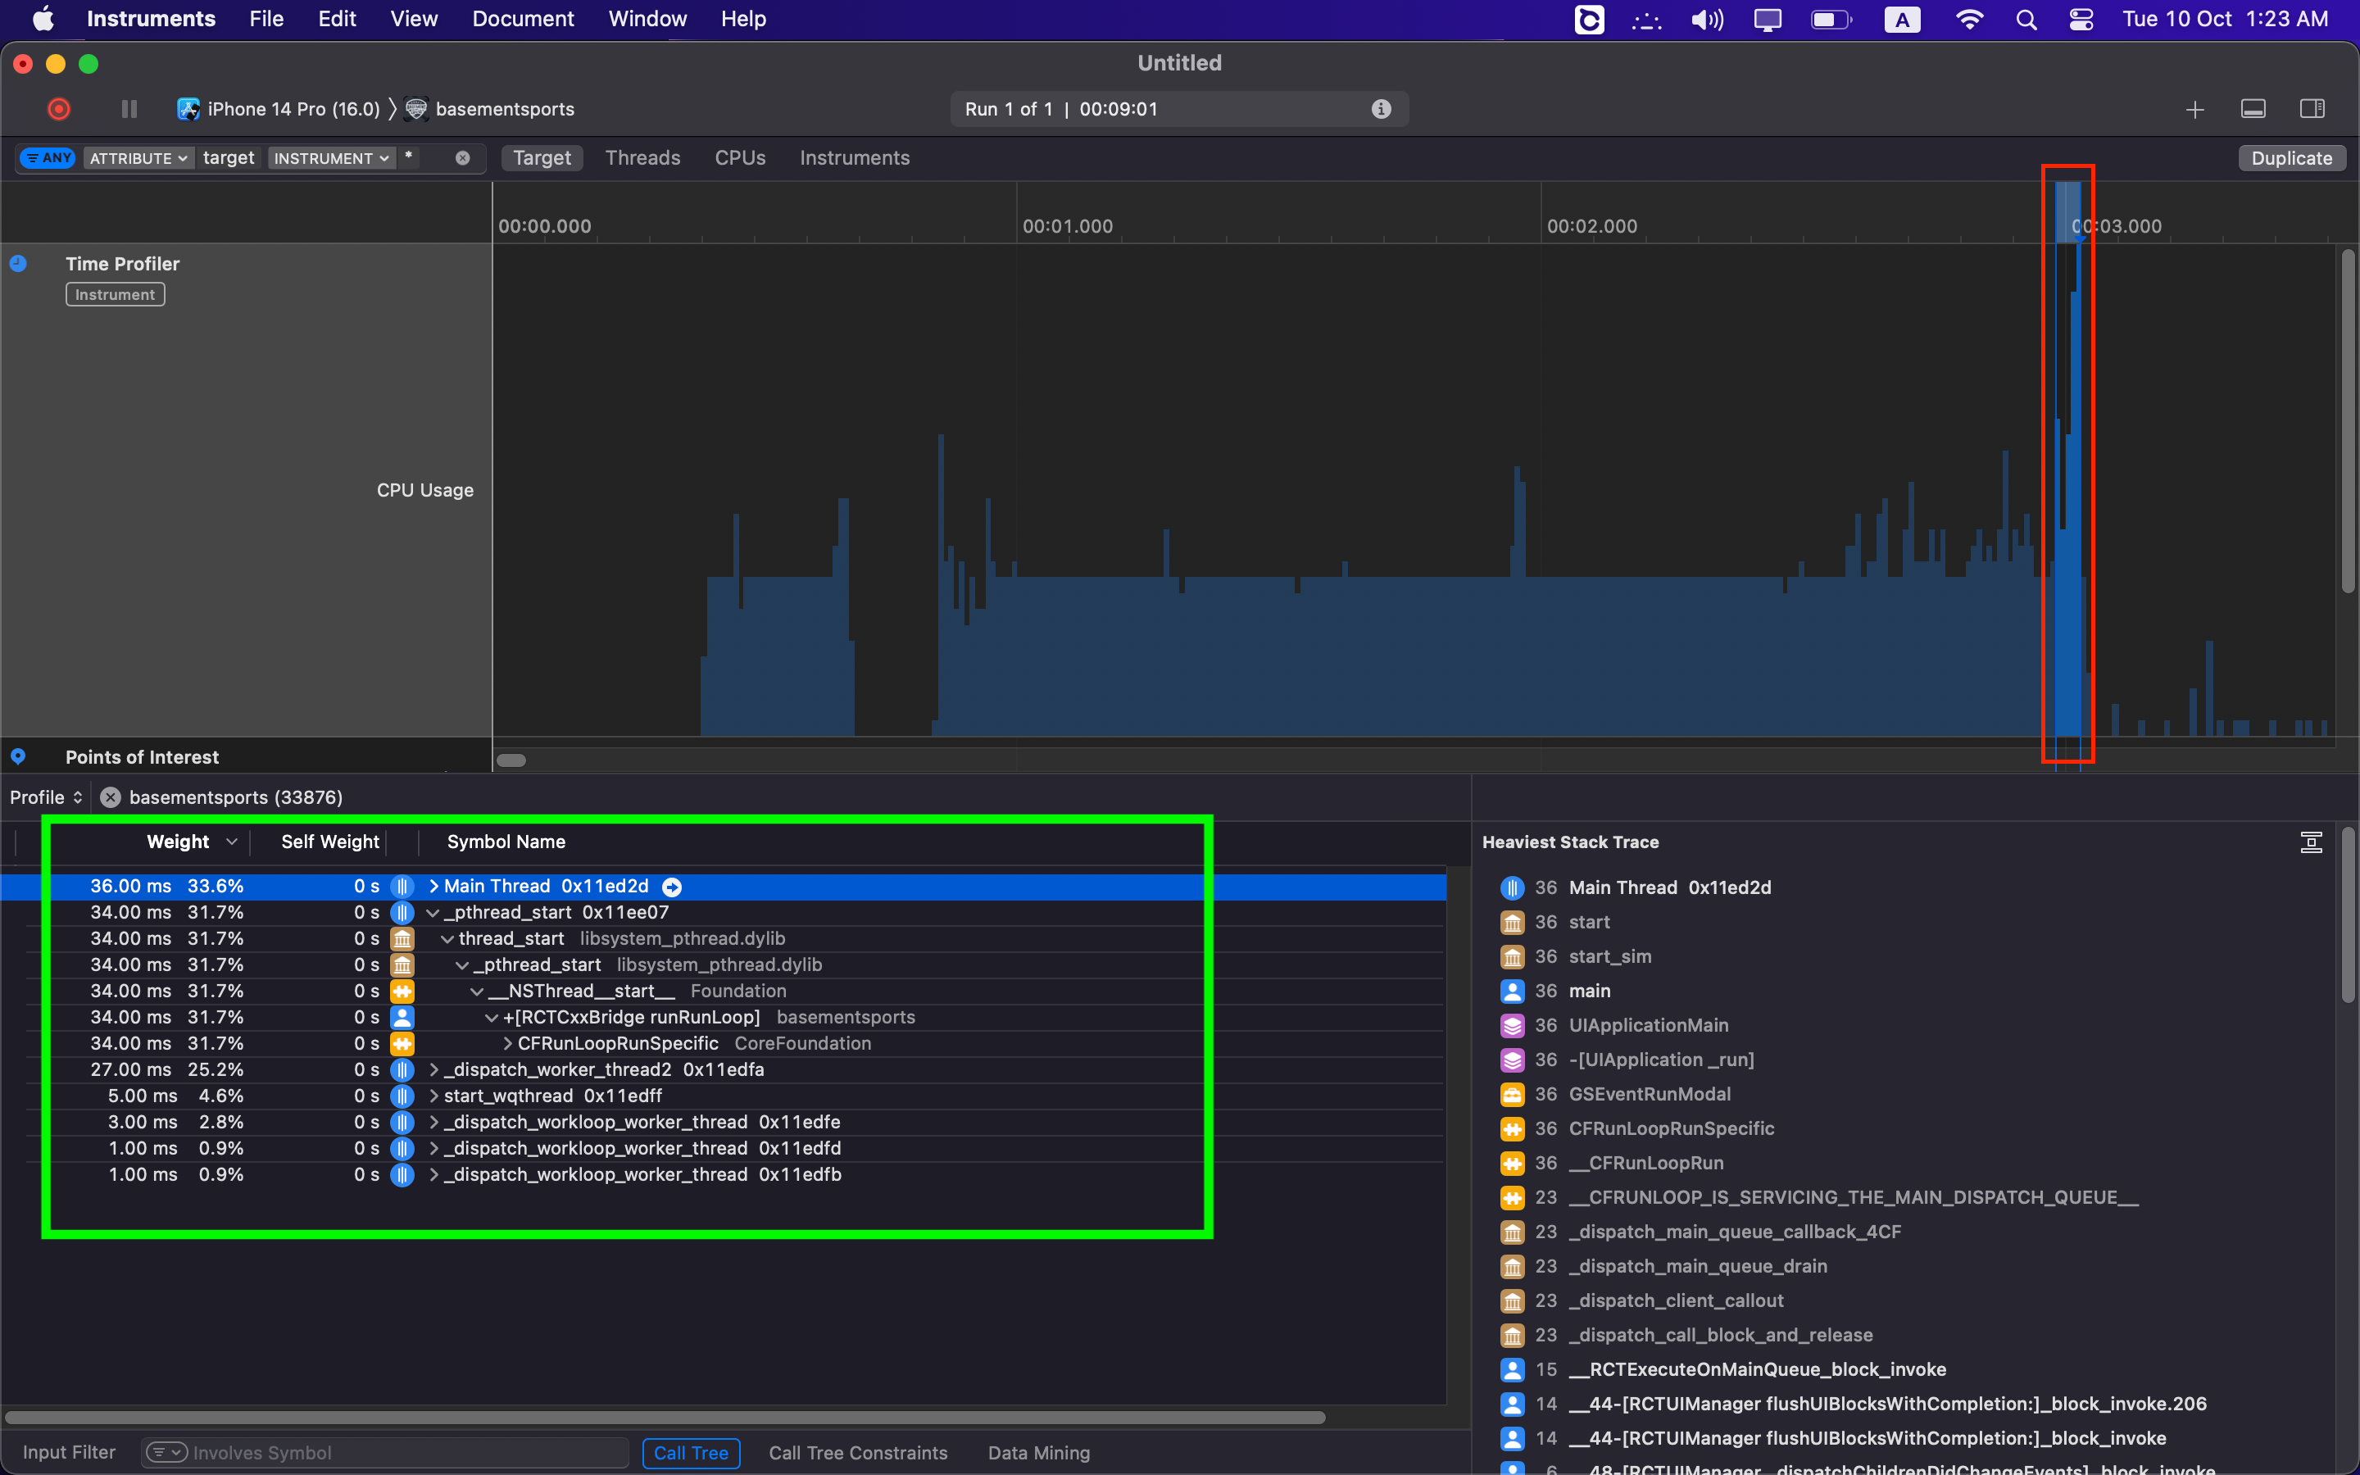Open the Document menu
The height and width of the screenshot is (1475, 2360).
(x=523, y=19)
